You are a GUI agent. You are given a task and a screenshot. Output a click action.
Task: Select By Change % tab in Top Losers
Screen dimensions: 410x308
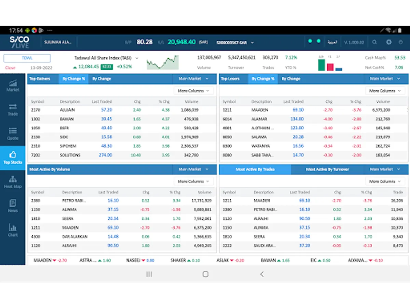(263, 79)
